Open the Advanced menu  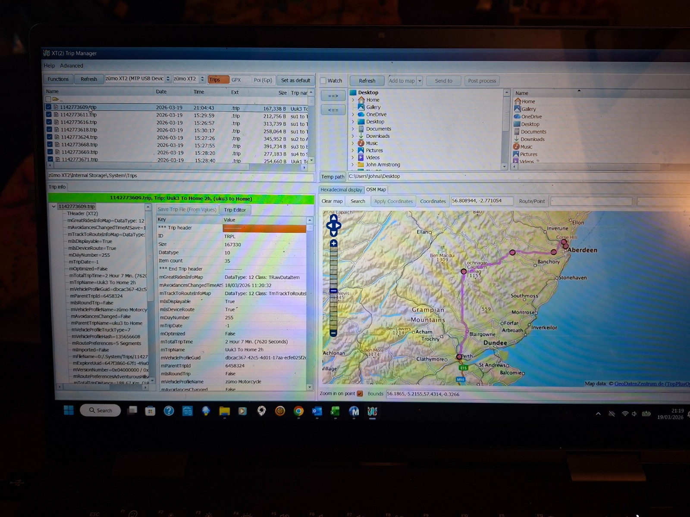point(72,65)
